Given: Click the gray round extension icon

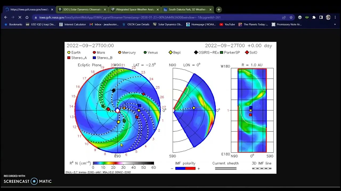Looking at the screenshot, I should pyautogui.click(x=300, y=17).
